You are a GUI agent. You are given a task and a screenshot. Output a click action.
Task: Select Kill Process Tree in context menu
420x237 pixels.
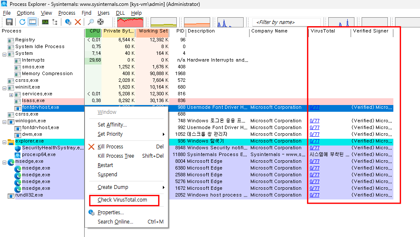(x=126, y=156)
